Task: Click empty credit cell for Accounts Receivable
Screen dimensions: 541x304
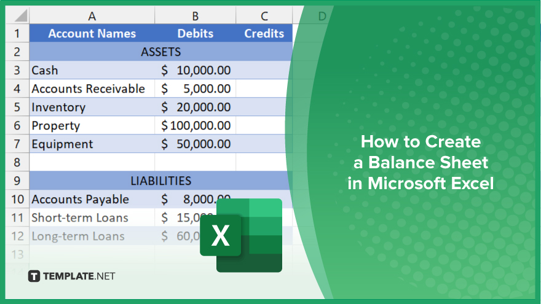Action: 263,88
